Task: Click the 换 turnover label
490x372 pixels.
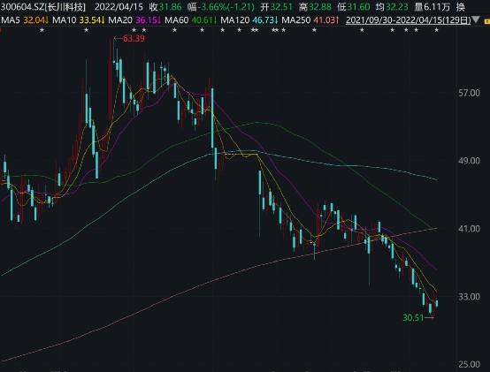Action: [x=461, y=7]
